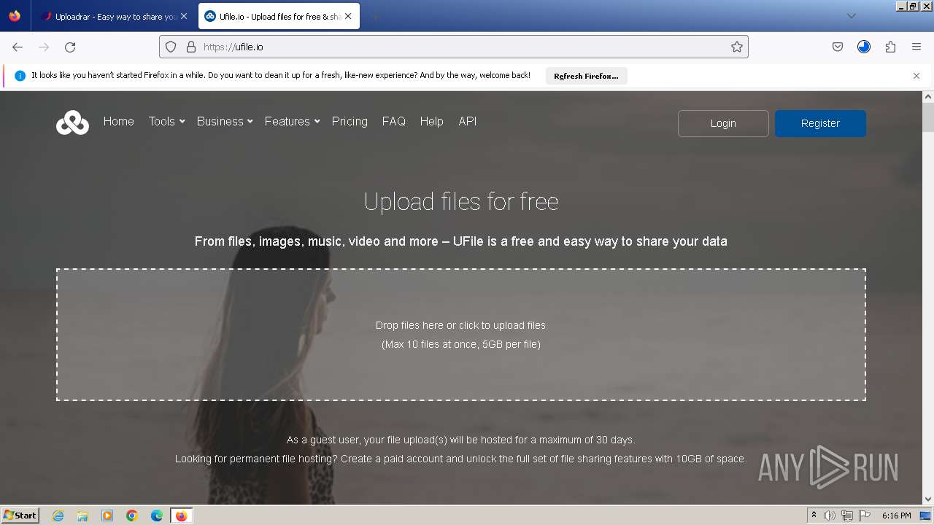The height and width of the screenshot is (525, 934).
Task: Click the Login button
Action: 723,123
